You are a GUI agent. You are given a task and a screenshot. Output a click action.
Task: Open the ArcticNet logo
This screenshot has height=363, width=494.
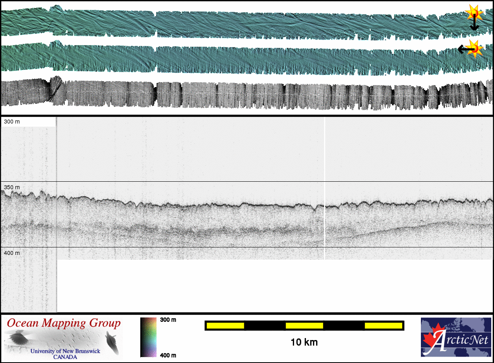click(456, 337)
